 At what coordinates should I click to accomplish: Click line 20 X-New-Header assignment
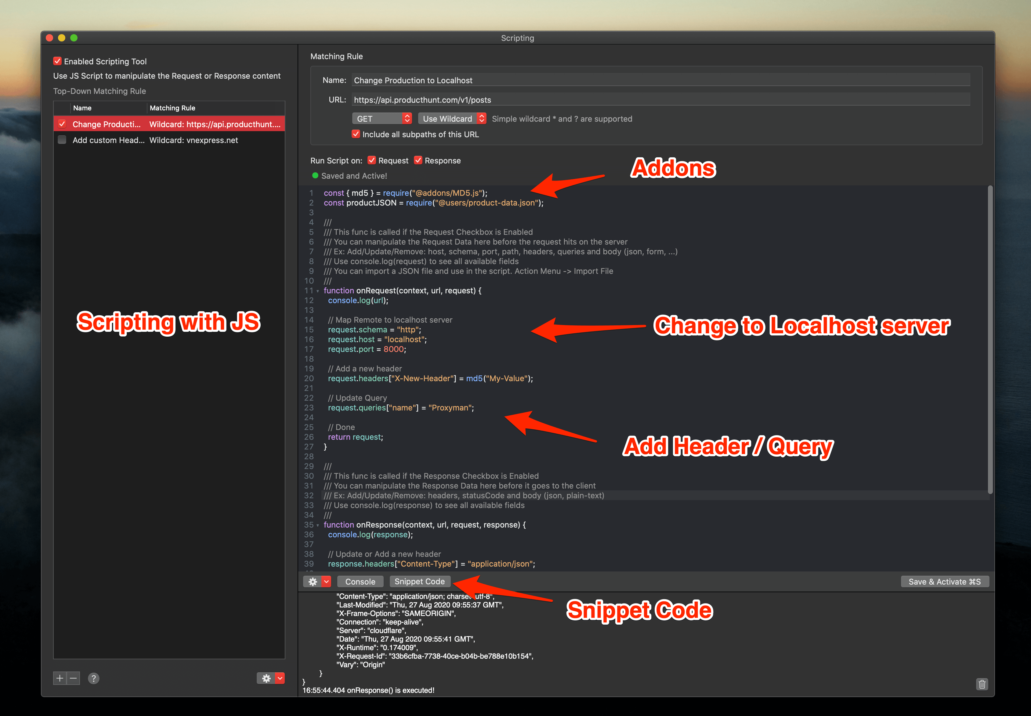pyautogui.click(x=430, y=379)
